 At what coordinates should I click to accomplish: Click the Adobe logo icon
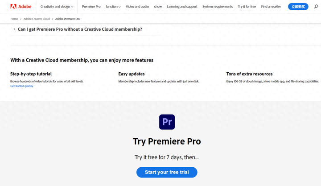(13, 7)
